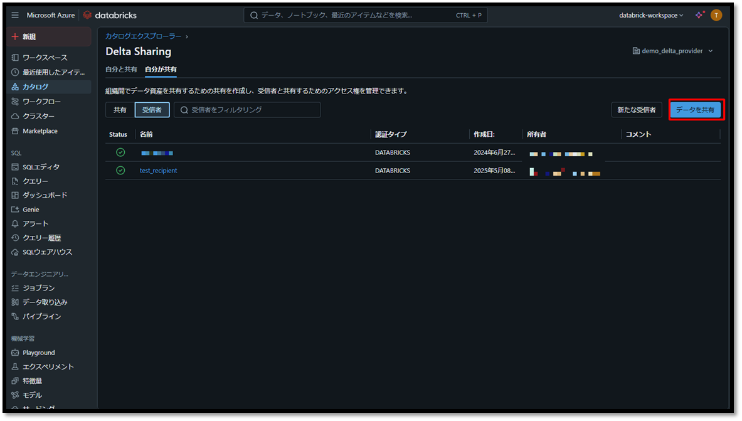
Task: Open the user avatar profile menu
Action: (x=716, y=15)
